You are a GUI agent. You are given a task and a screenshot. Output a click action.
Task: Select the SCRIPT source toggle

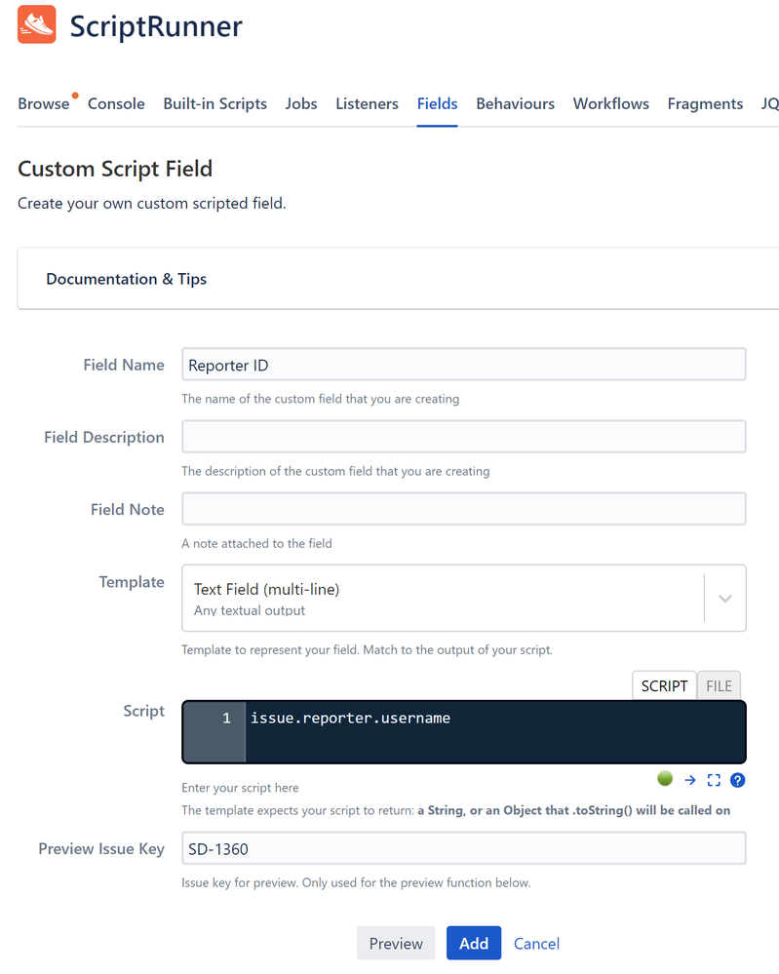point(664,685)
